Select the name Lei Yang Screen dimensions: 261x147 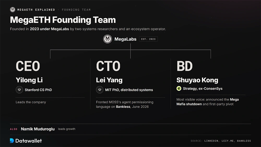(109, 80)
